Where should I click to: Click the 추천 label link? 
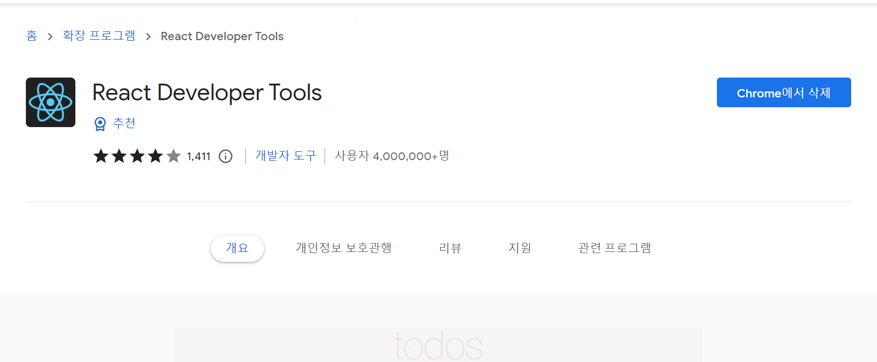pyautogui.click(x=124, y=123)
